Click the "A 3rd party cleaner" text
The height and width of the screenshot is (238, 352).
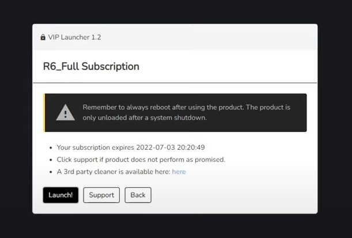(x=113, y=172)
